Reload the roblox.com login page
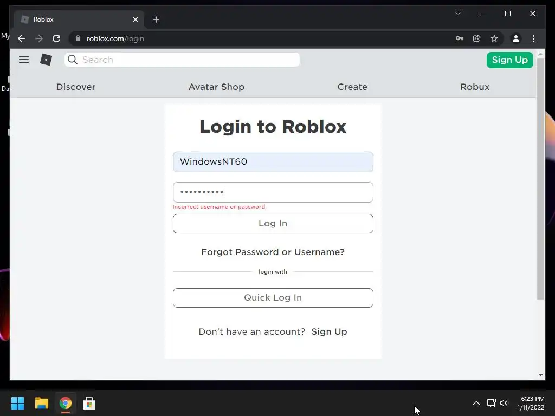This screenshot has height=416, width=555. [x=56, y=38]
